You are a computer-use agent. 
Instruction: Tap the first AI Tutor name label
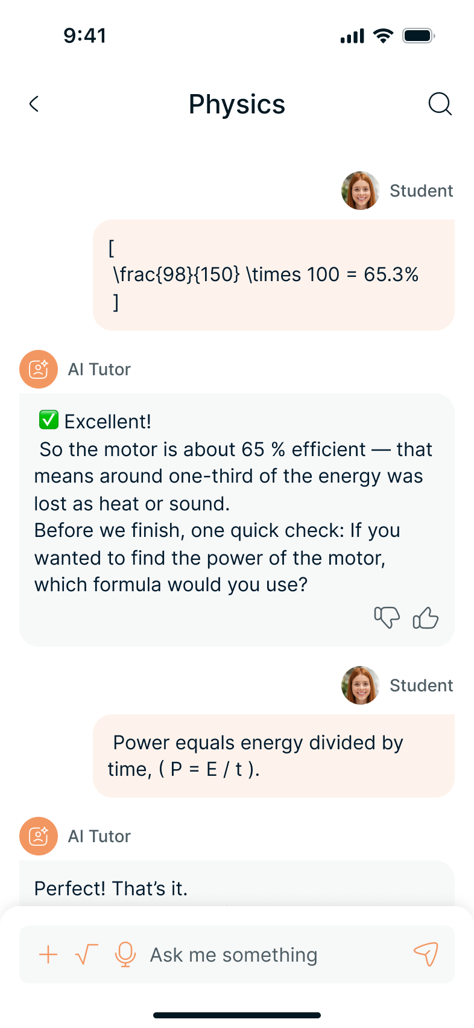[100, 369]
